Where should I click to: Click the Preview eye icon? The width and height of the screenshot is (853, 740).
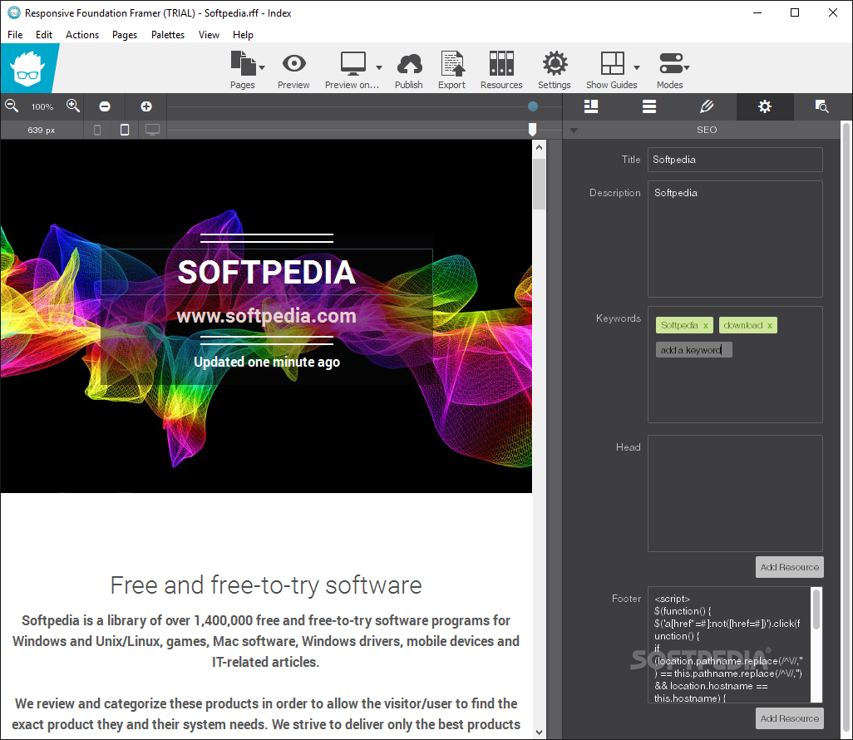(x=293, y=64)
